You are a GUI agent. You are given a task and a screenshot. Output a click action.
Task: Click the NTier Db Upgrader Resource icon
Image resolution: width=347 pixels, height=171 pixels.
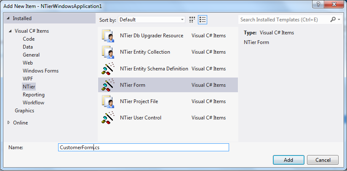(108, 36)
